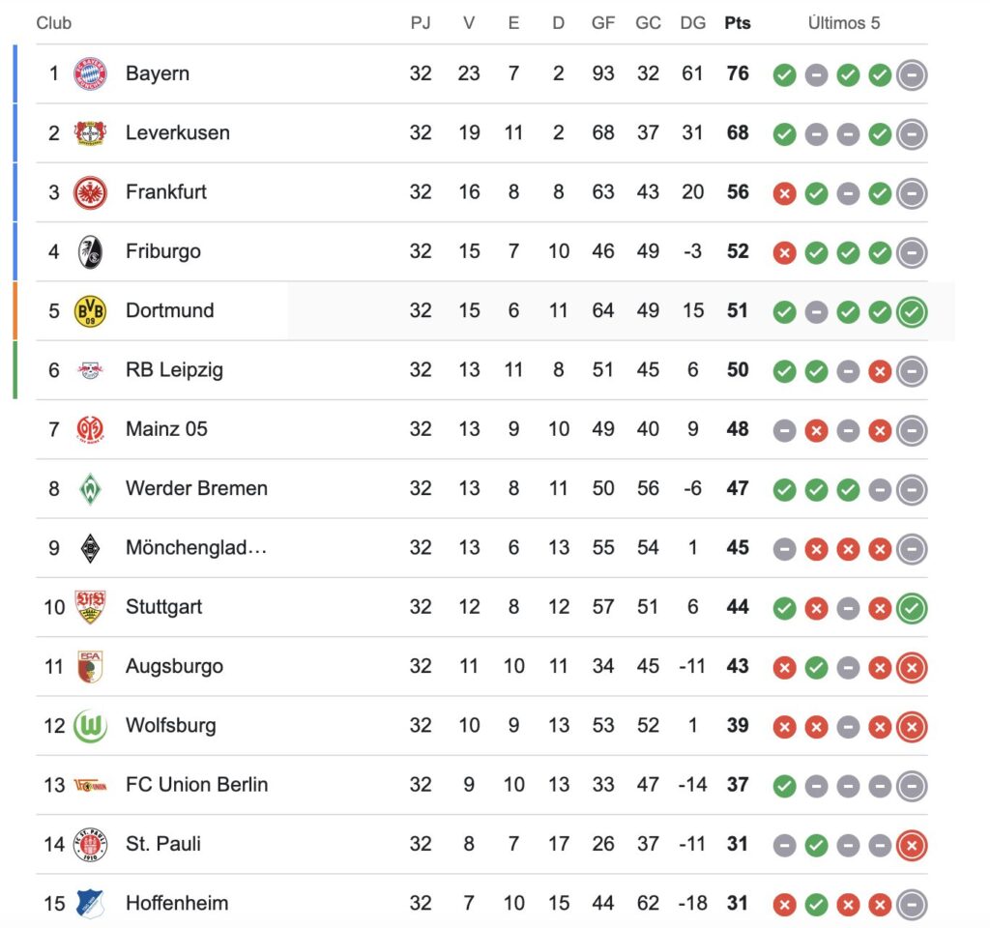The height and width of the screenshot is (928, 990).
Task: Click Stuttgart's latest circled win icon
Action: (x=912, y=608)
